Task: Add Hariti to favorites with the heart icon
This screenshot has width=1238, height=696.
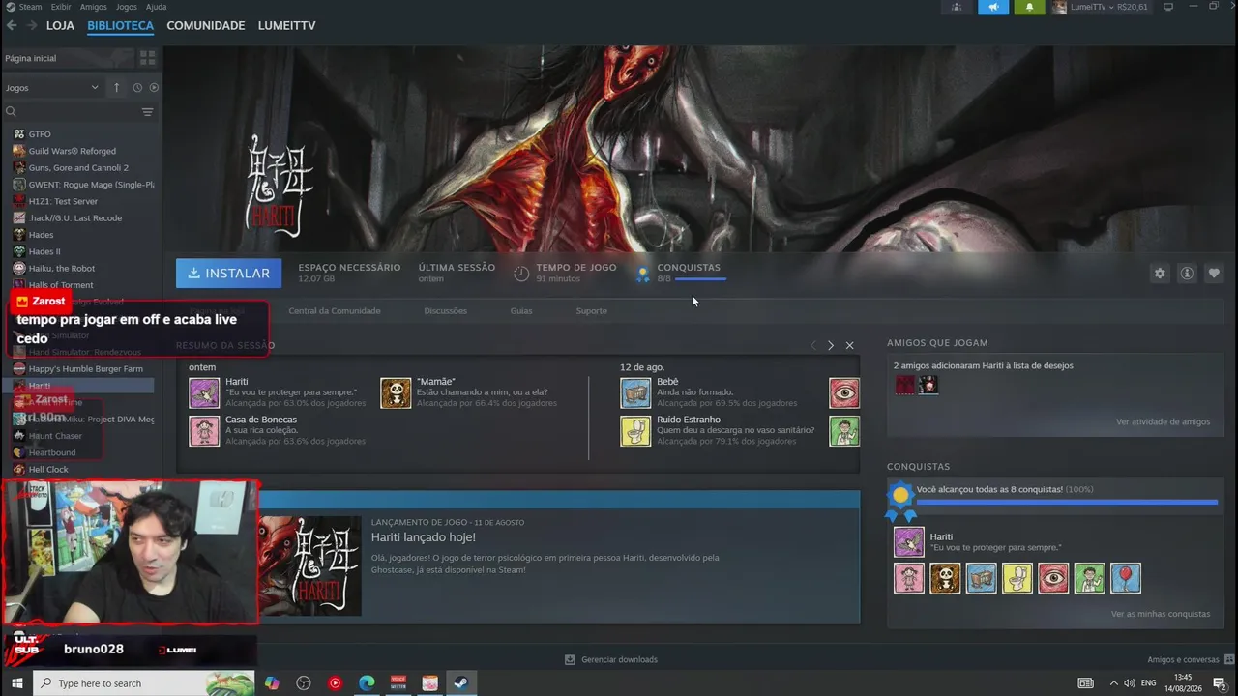Action: 1214,274
